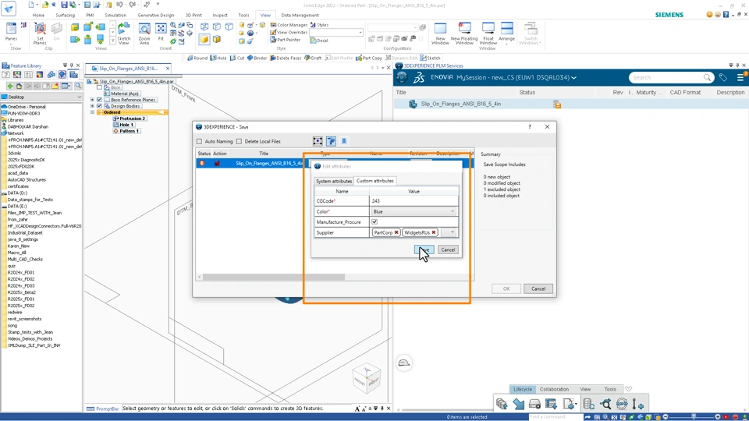Select Slip_On_Flanges_ANSI_B16_5_4in row in ENOVIA panel
This screenshot has height=421, width=749.
pyautogui.click(x=571, y=104)
